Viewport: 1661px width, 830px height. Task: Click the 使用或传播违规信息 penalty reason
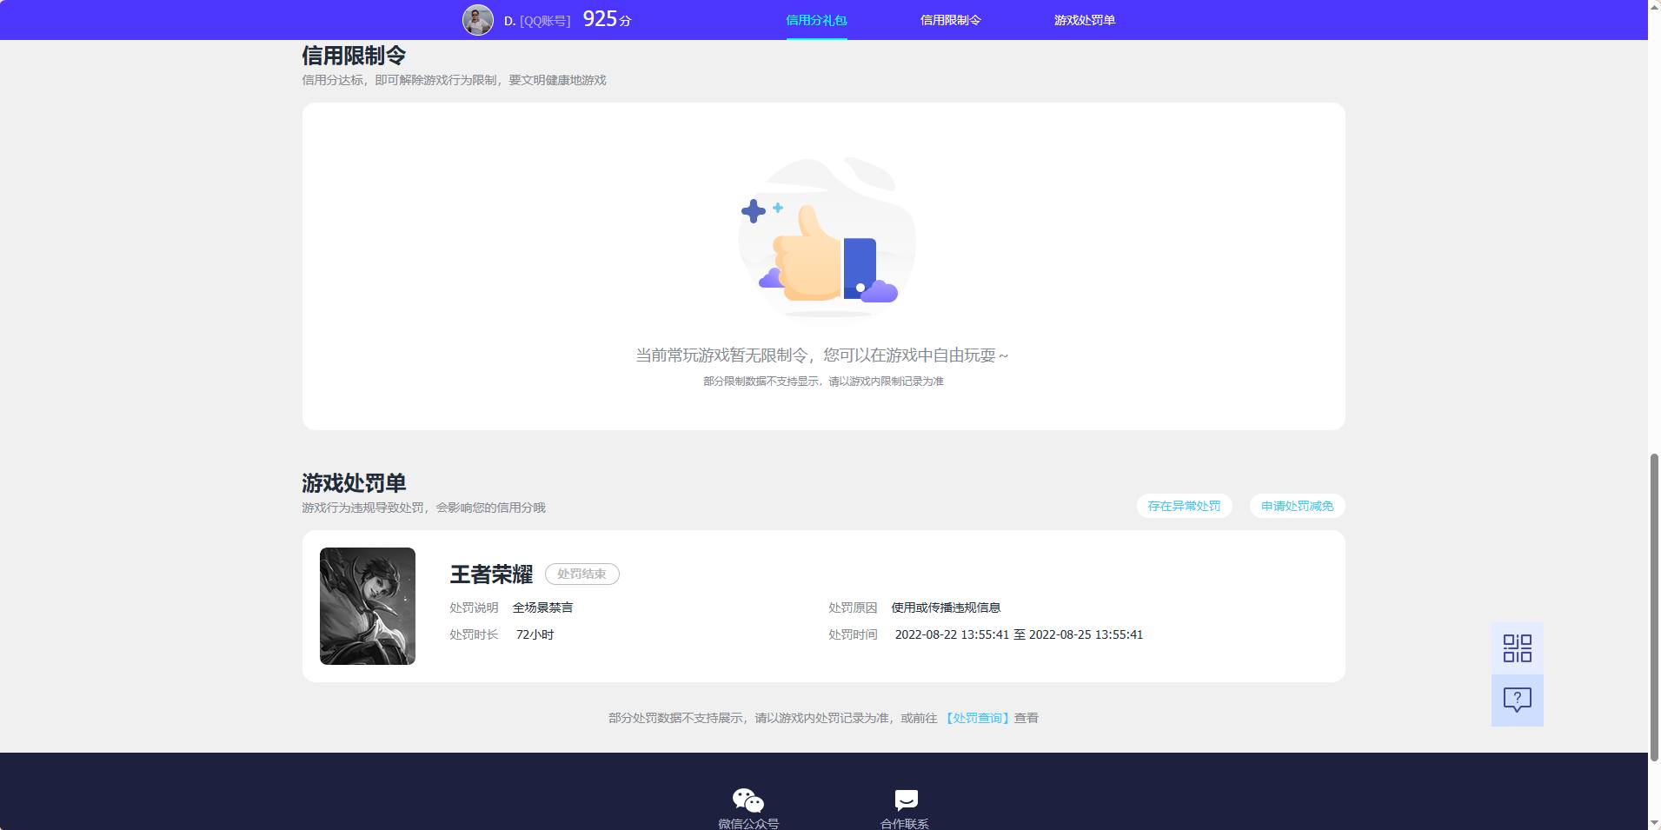click(946, 608)
